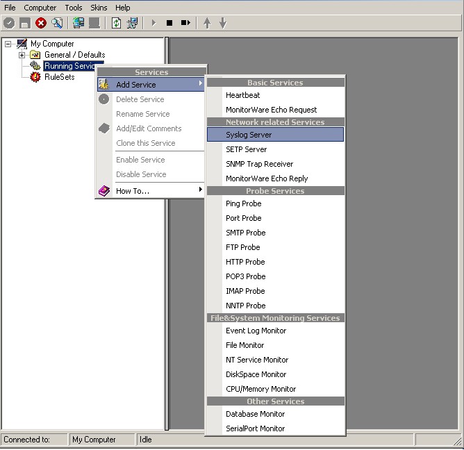Viewport: 464px width, 450px height.
Task: Open the Skins menu
Action: click(x=99, y=8)
